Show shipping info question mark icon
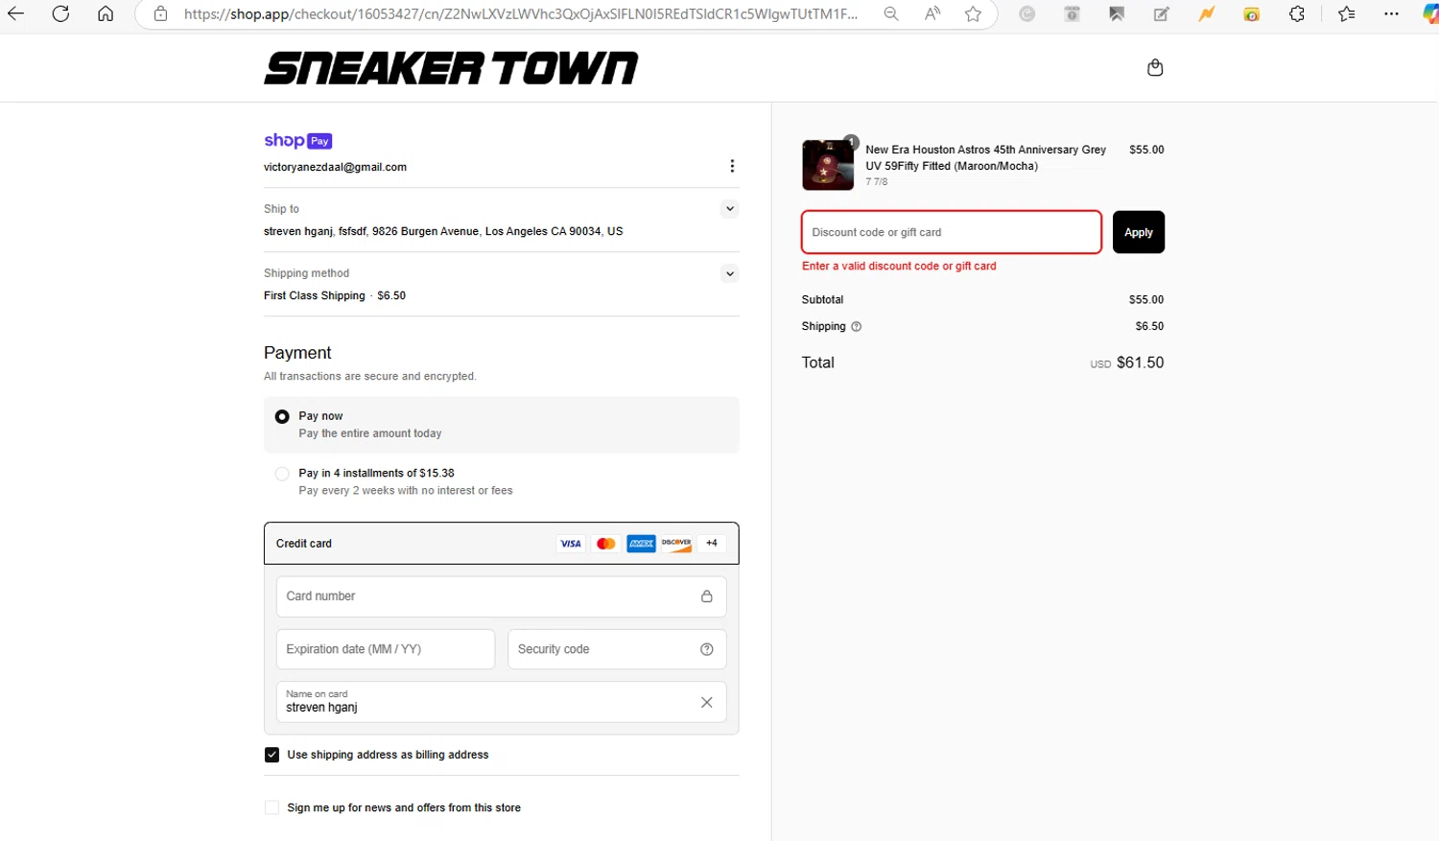 857,327
